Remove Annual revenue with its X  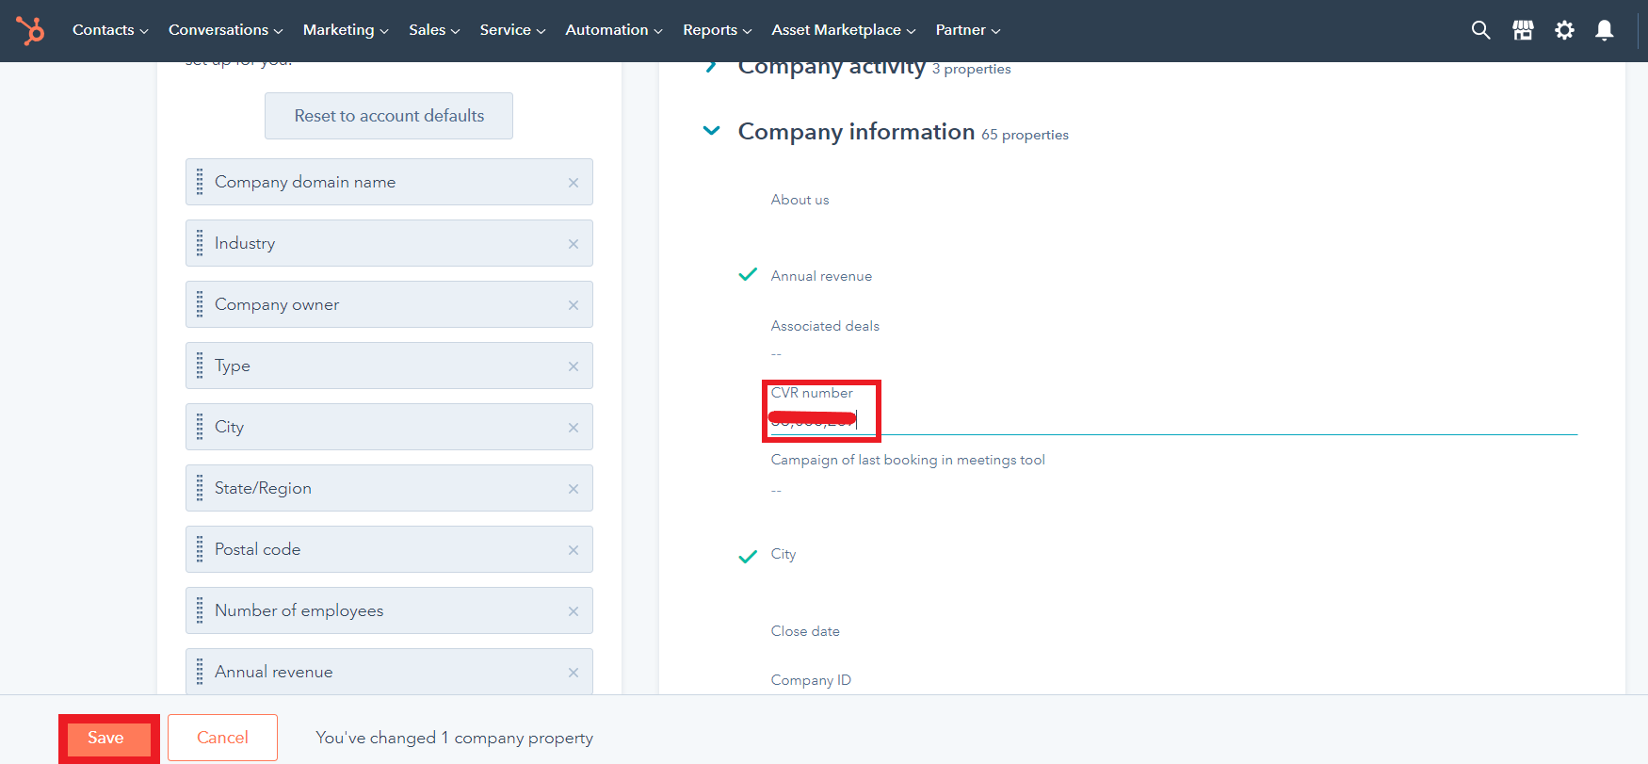click(x=574, y=673)
